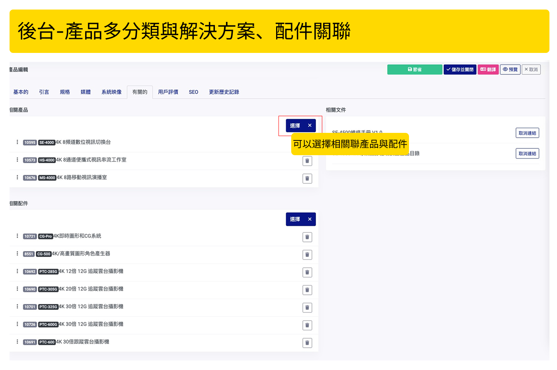The image size is (557, 370).
Task: Grab the handle dots of PTC-285G row
Action: point(17,271)
